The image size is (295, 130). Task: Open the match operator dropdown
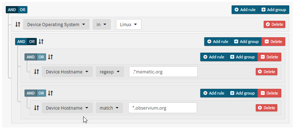pos(109,108)
